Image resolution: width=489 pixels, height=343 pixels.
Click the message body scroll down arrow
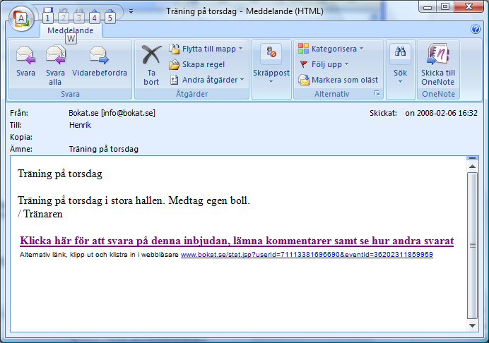[x=472, y=325]
